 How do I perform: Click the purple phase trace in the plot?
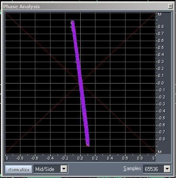(80, 83)
